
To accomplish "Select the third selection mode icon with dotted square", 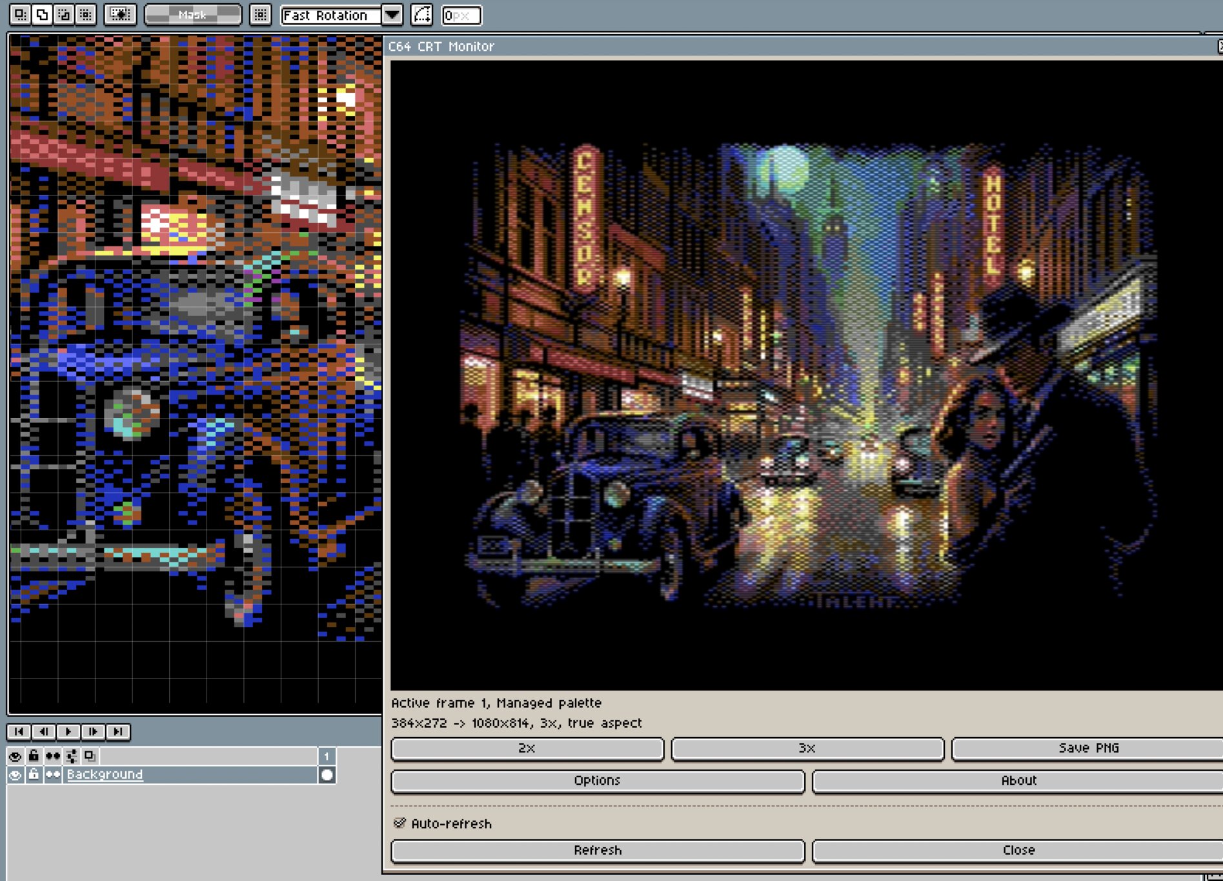I will tap(64, 14).
